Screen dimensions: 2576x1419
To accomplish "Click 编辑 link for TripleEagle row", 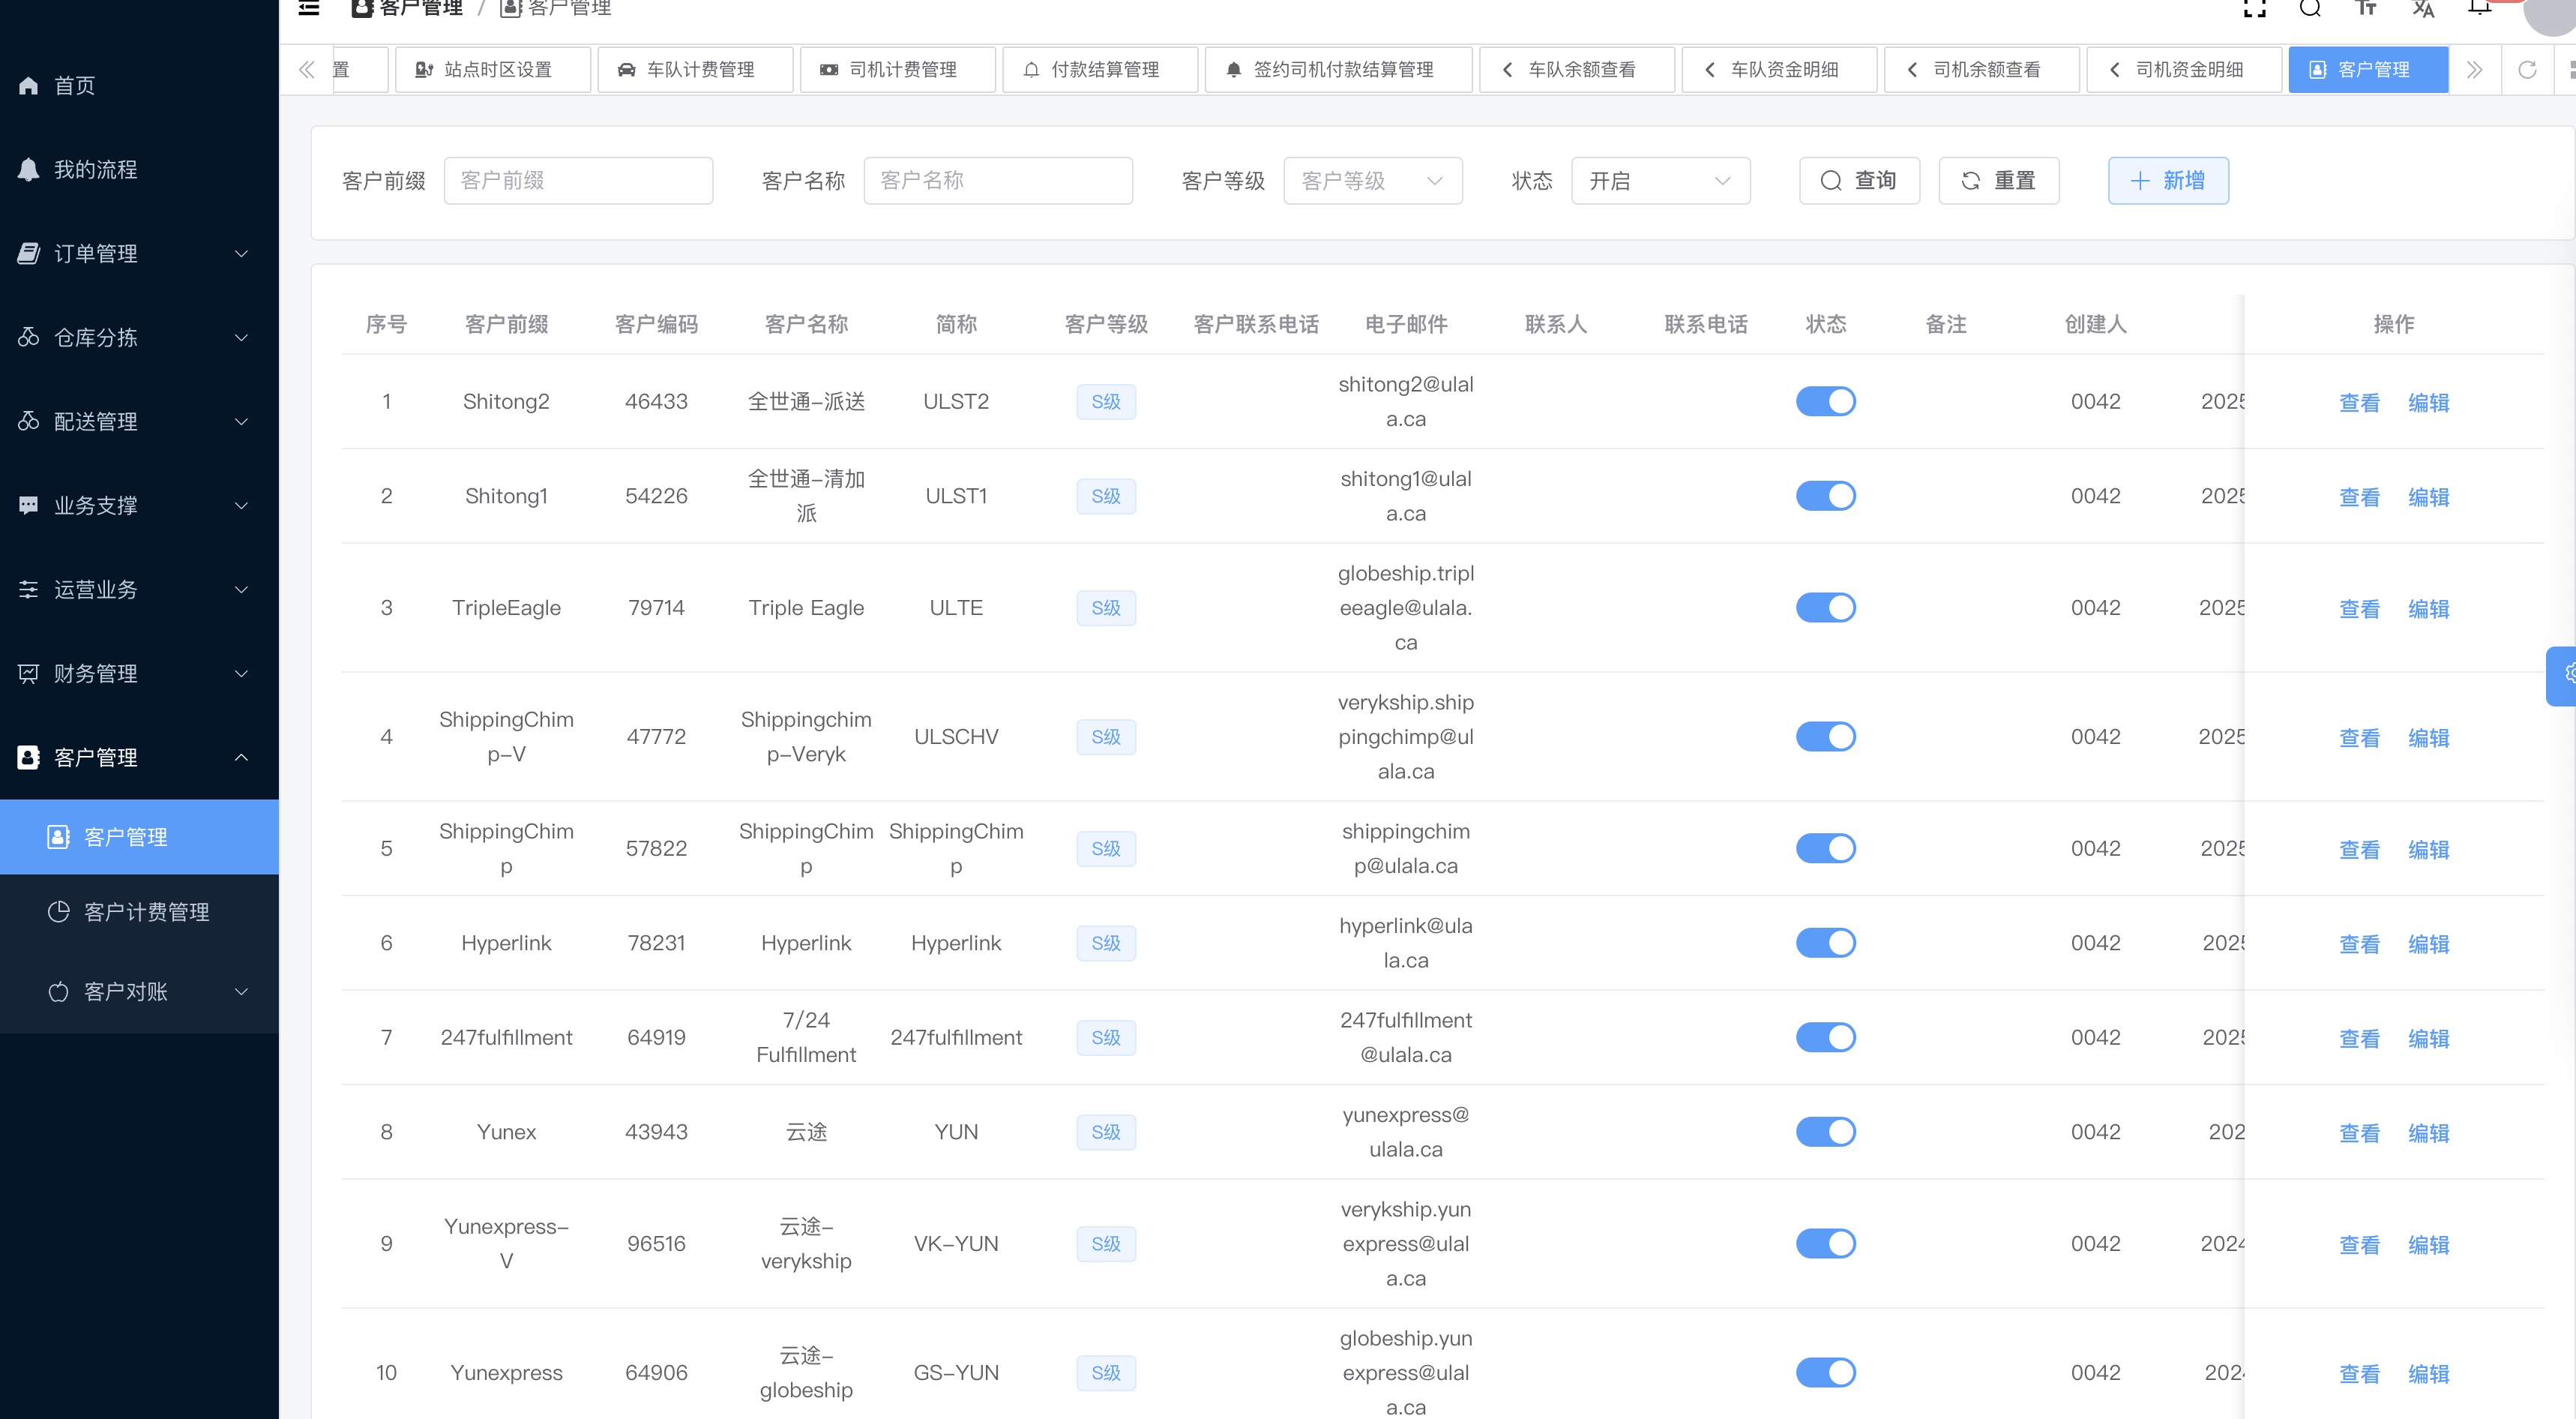I will pyautogui.click(x=2428, y=608).
